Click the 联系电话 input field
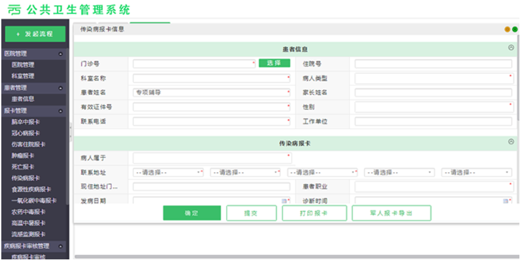This screenshot has height=262, width=524. (x=212, y=122)
